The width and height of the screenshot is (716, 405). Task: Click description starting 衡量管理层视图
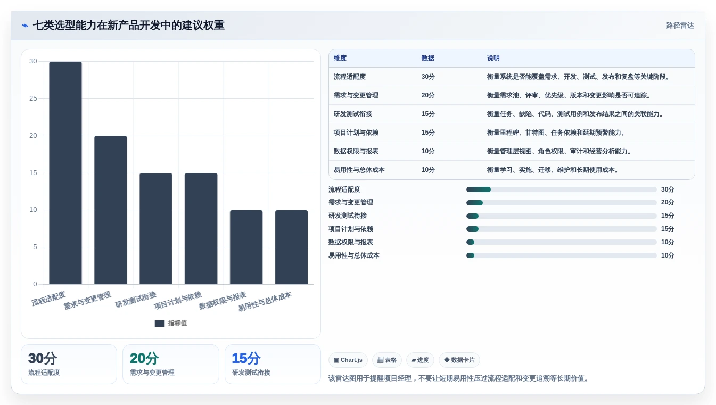coord(559,151)
